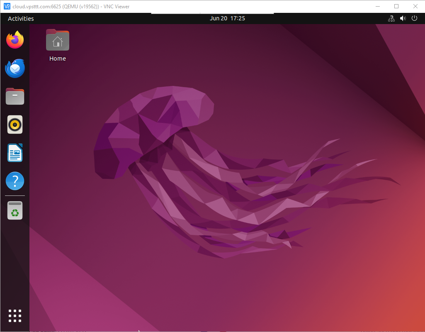Viewport: 425px width, 332px height.
Task: Reveal the VNC Viewer hidden toolbar tab
Action: [x=212, y=13]
